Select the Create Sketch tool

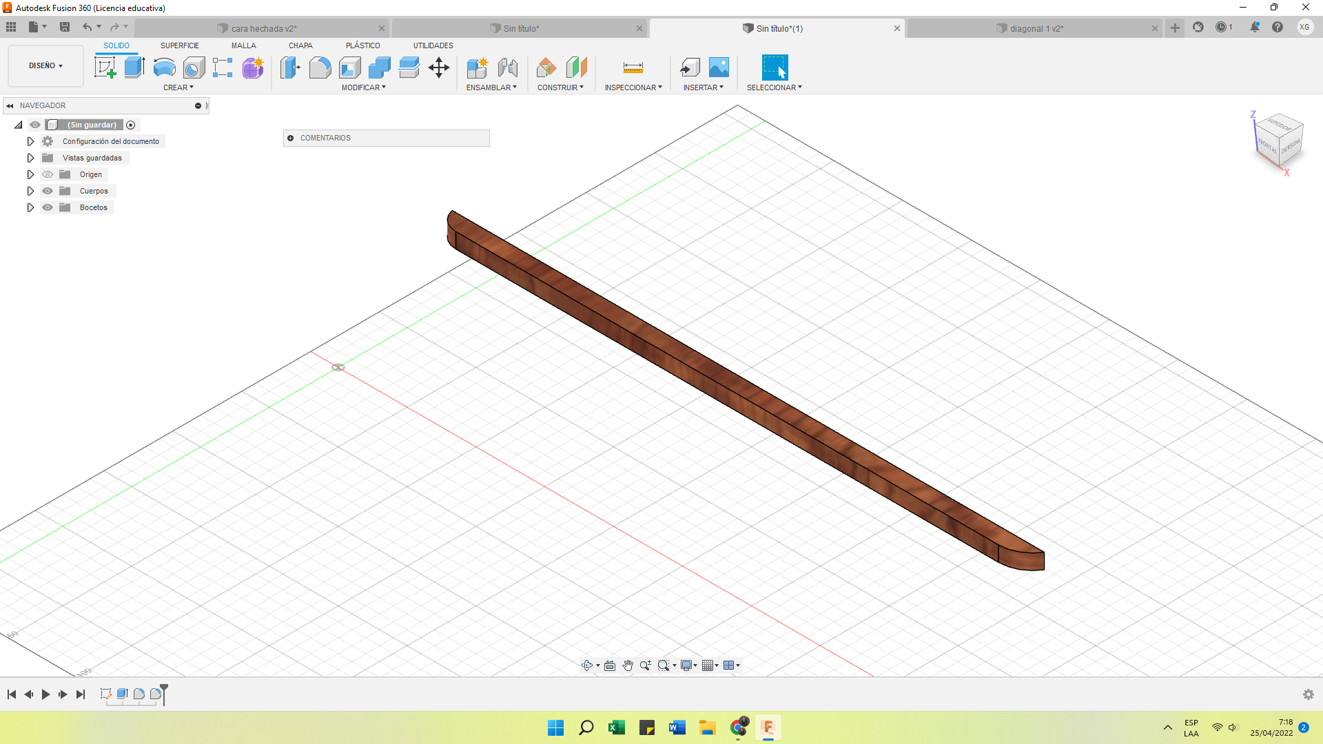point(105,68)
